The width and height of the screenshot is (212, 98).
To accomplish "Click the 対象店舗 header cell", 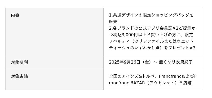I will pos(54,80).
